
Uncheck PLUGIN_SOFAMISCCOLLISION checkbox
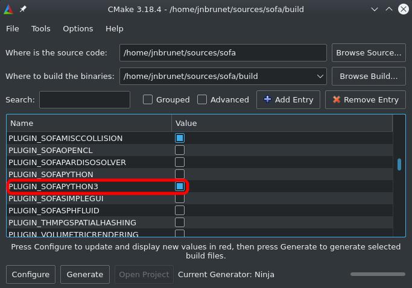[180, 138]
